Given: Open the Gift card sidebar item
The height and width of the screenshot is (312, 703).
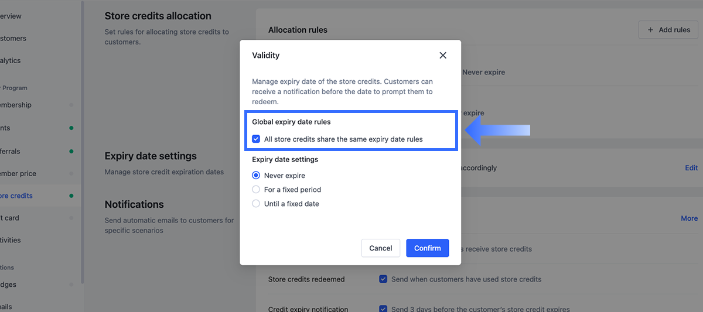Looking at the screenshot, I should (11, 218).
